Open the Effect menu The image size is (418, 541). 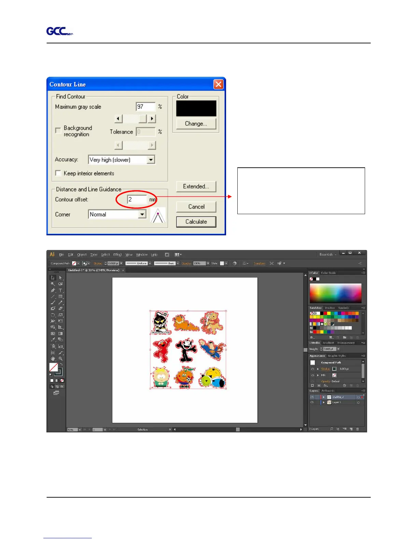click(117, 254)
